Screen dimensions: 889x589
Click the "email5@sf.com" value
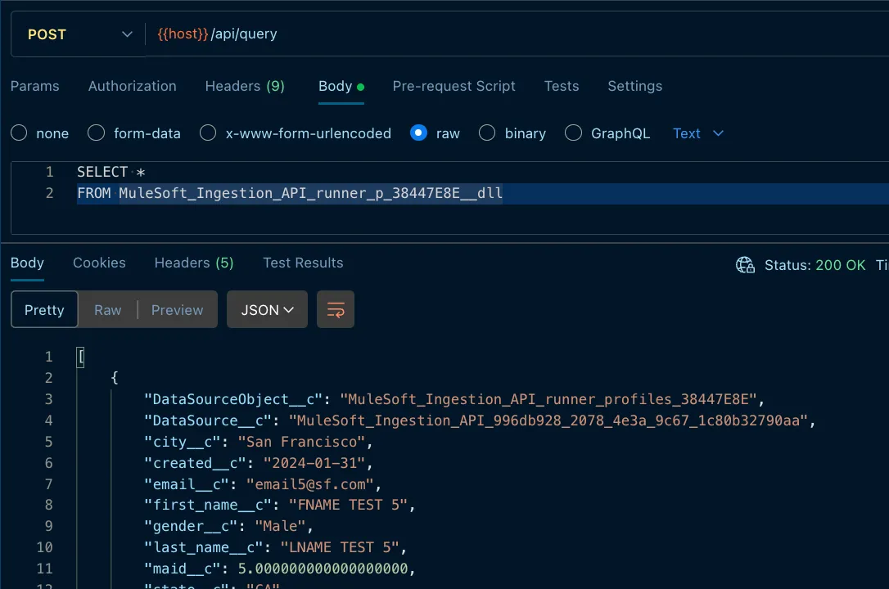coord(310,484)
